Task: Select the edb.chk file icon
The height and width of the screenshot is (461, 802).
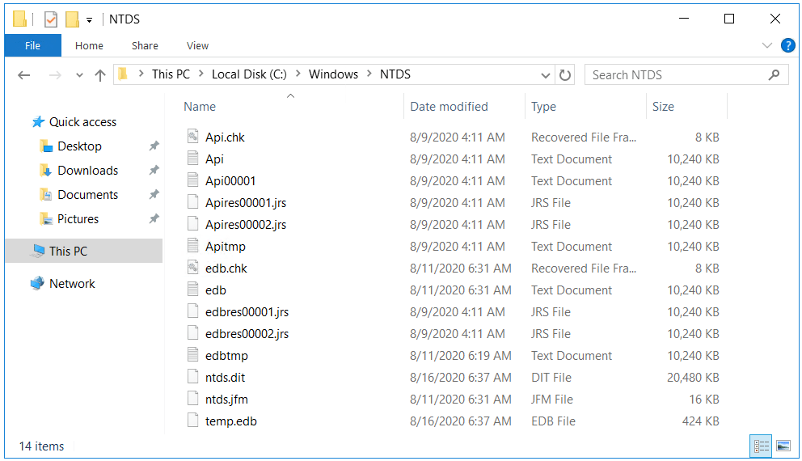Action: pos(193,268)
